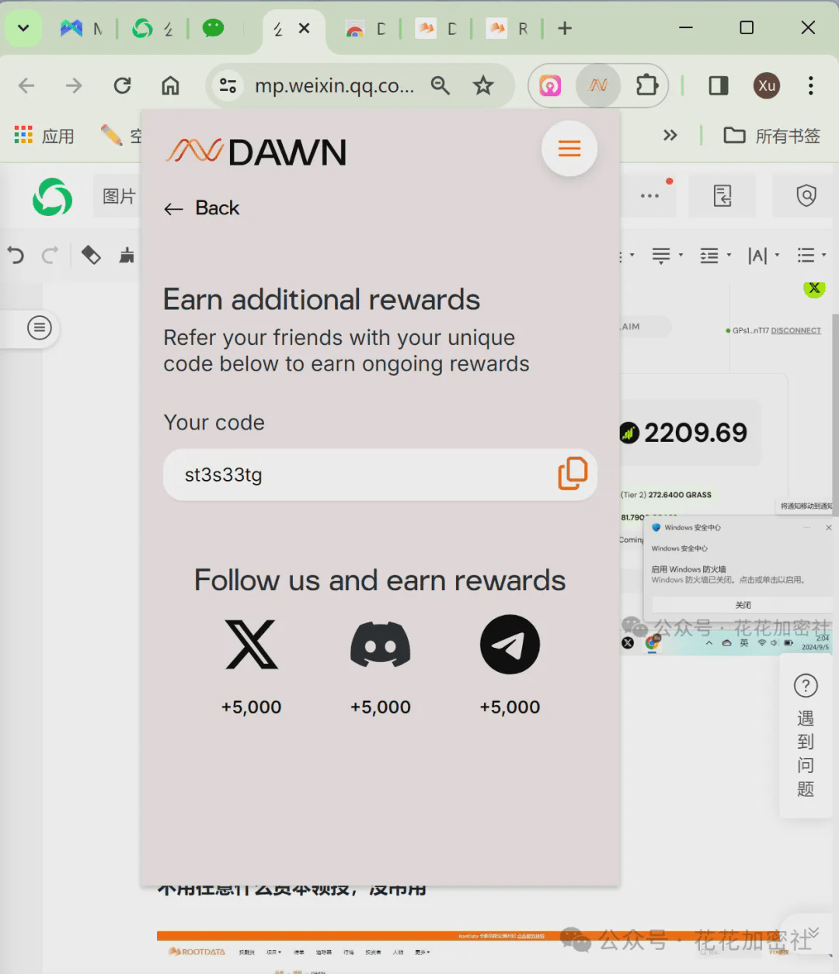Click the DISCONNECT link in the image

(795, 331)
